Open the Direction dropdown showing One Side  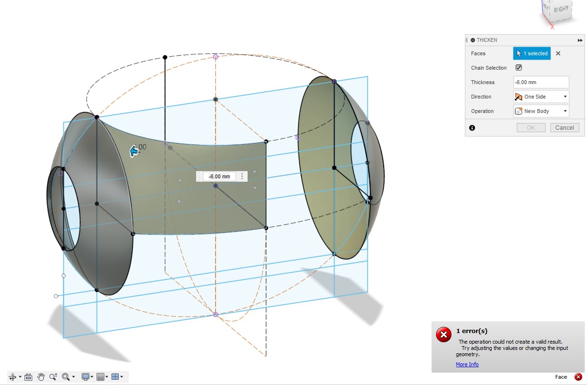(540, 97)
